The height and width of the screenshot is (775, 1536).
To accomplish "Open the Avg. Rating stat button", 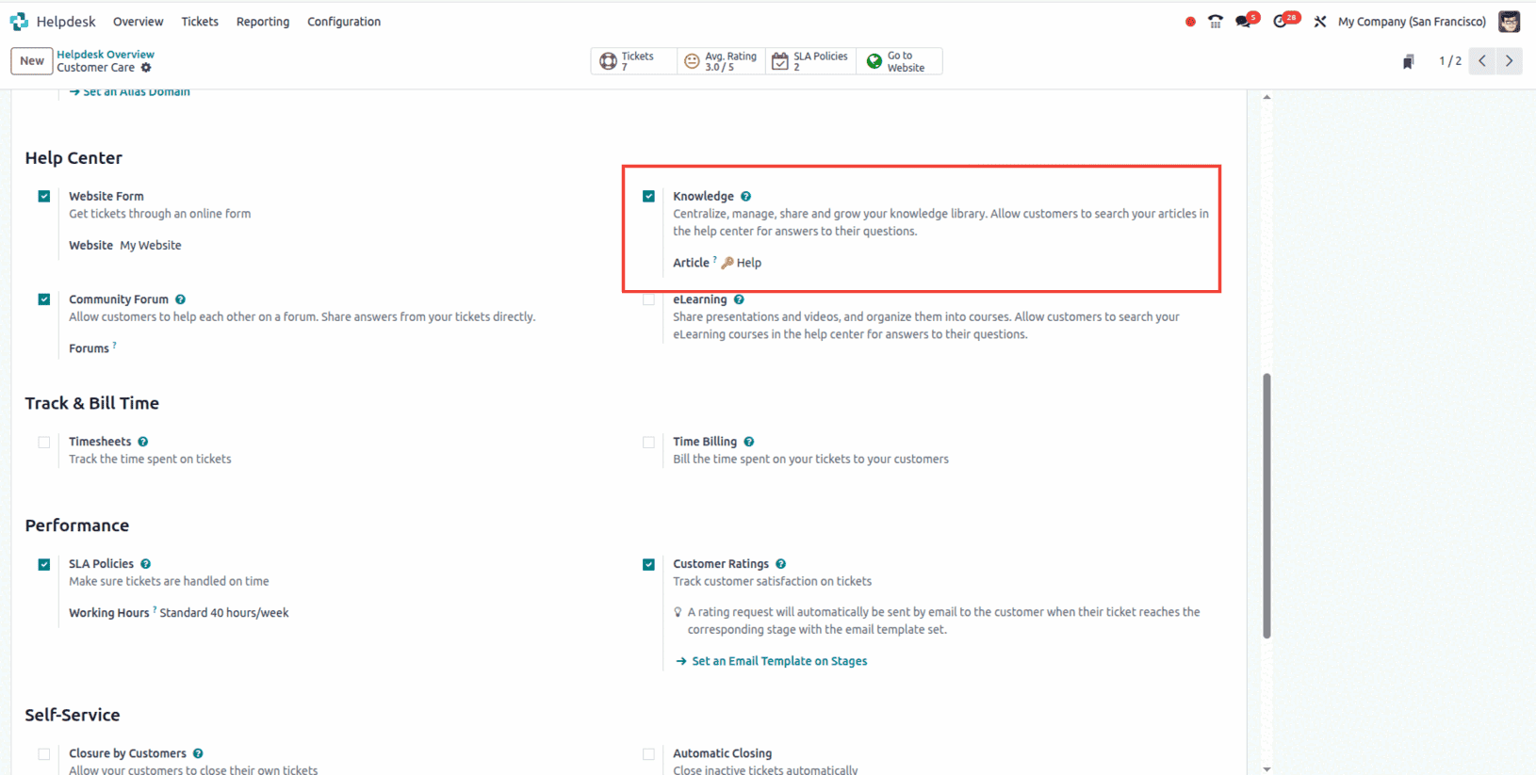I will coord(721,61).
